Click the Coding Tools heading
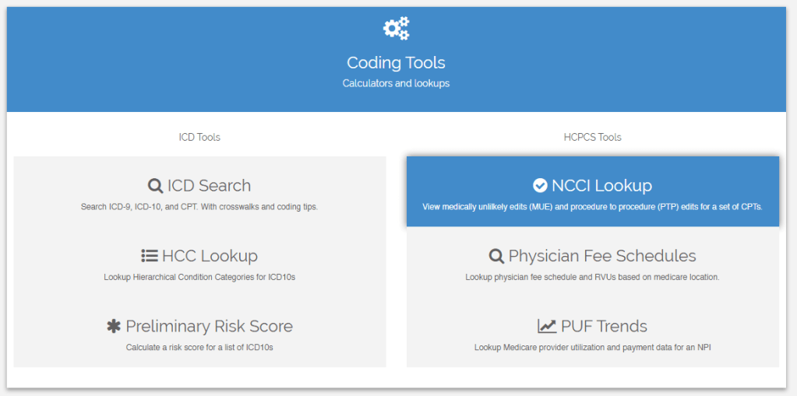This screenshot has height=396, width=797. coord(396,62)
